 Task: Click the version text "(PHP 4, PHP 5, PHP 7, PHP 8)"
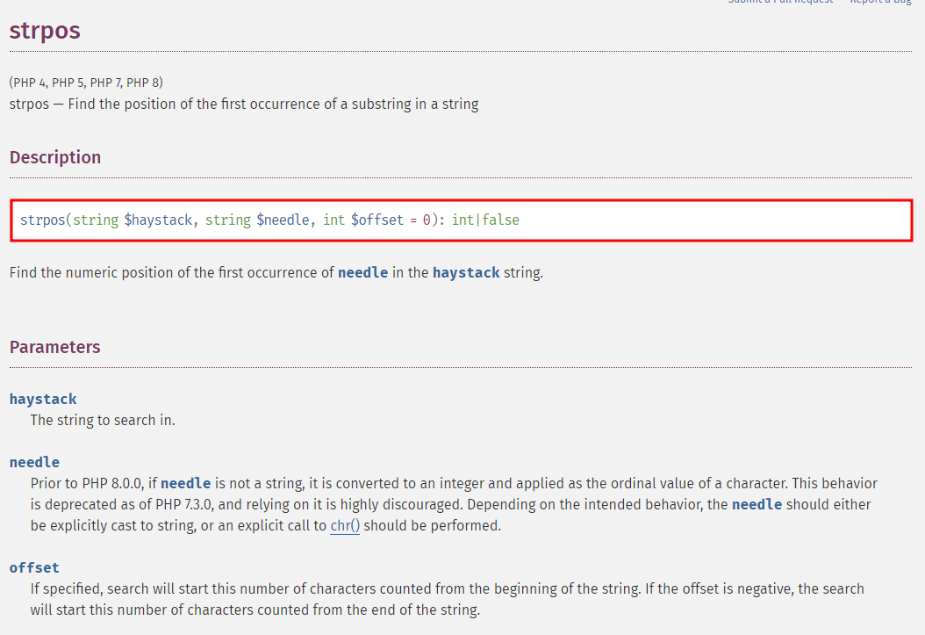tap(86, 83)
